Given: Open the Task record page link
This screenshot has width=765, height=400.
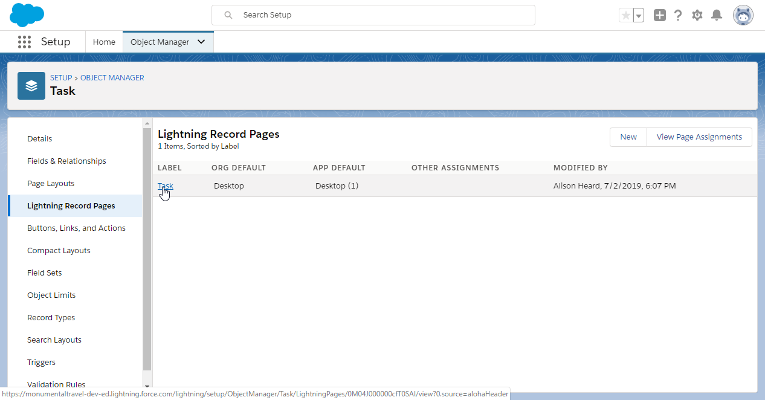Looking at the screenshot, I should point(166,186).
